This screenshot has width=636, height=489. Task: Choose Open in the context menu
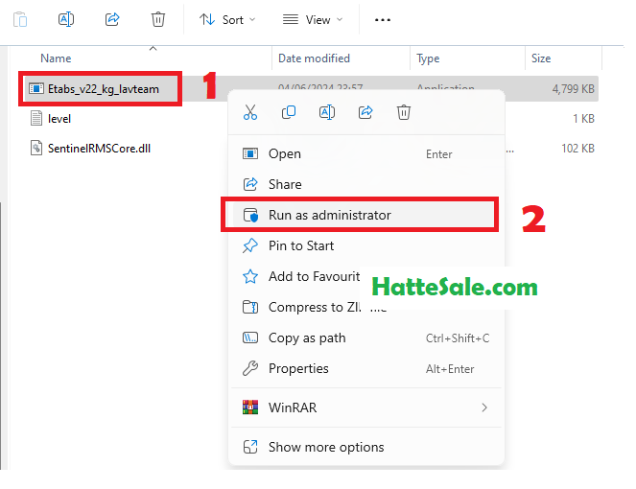[x=366, y=154]
